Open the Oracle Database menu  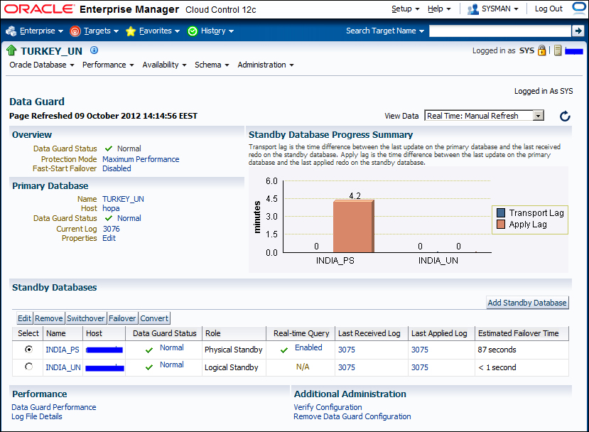click(42, 65)
